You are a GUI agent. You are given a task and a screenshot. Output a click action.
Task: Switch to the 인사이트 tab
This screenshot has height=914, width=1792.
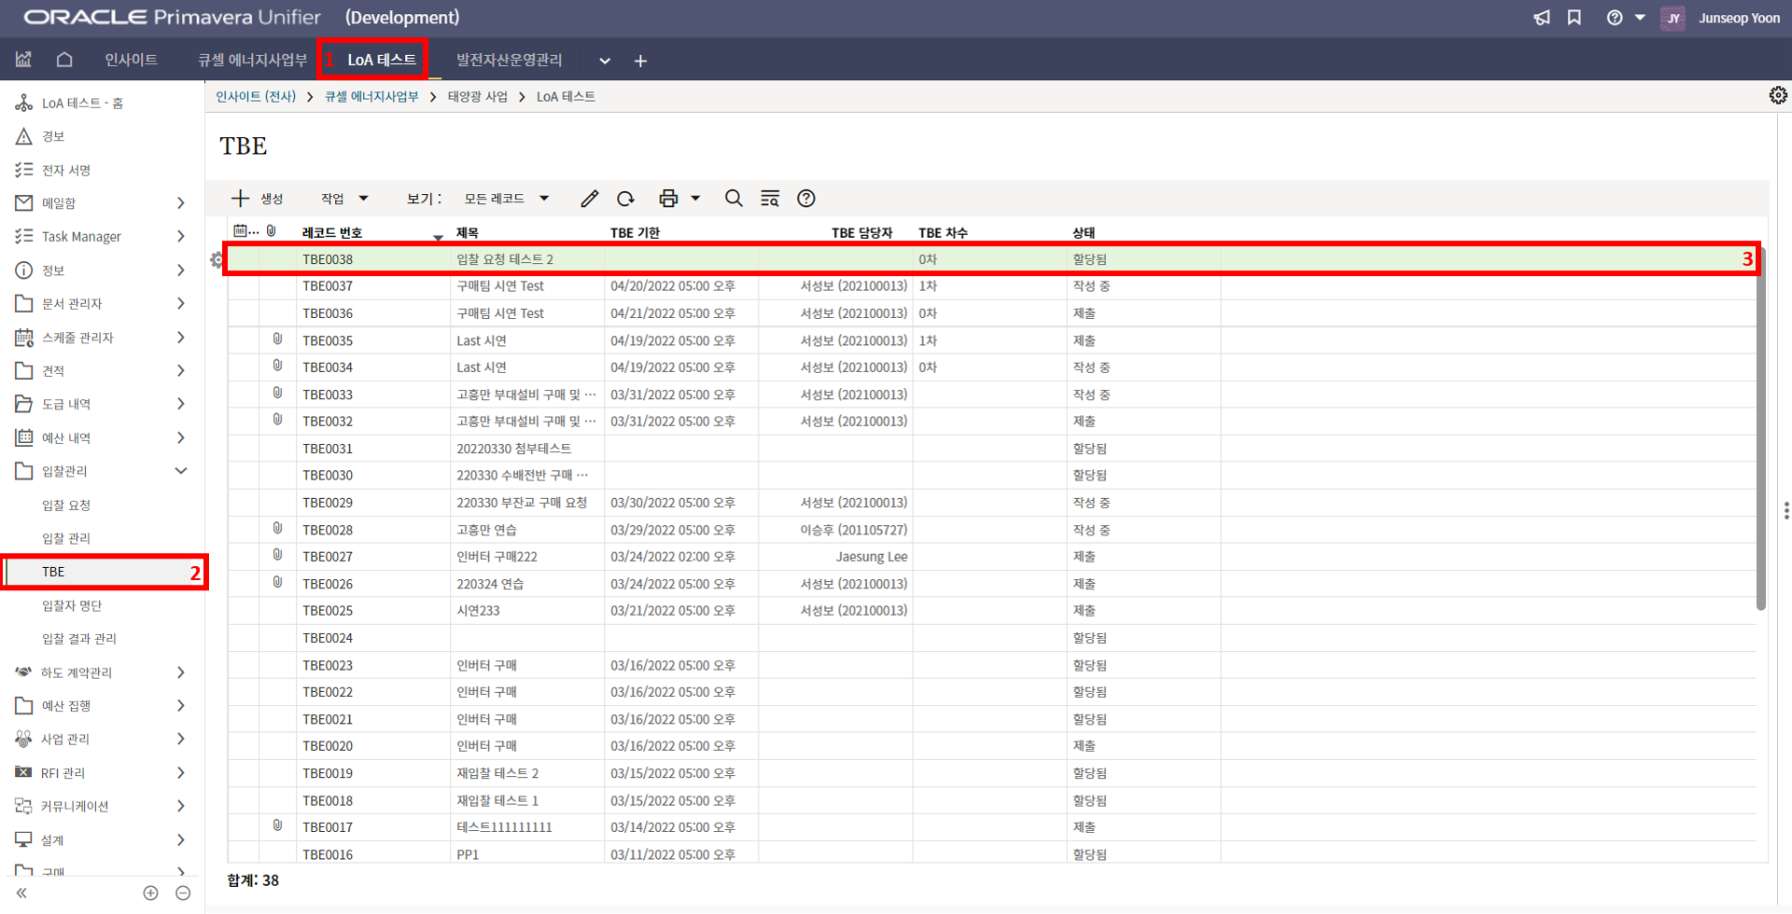[131, 60]
